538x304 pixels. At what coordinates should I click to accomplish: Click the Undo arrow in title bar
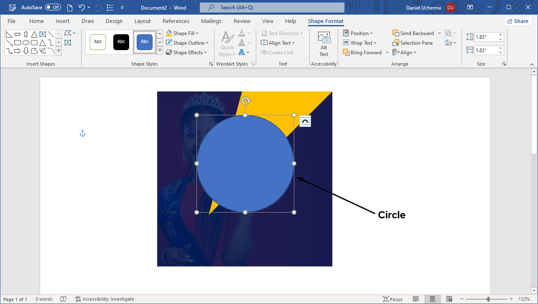[82, 8]
